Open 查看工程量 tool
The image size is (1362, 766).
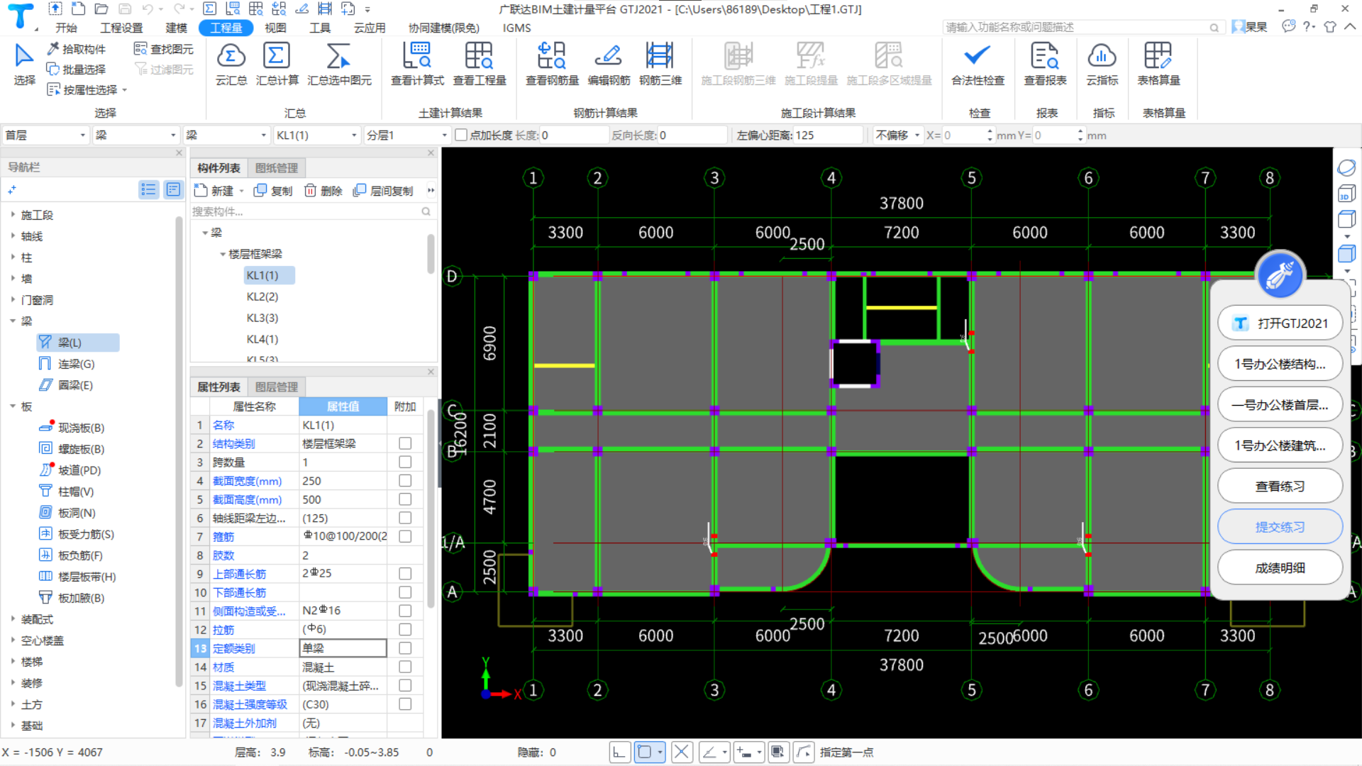pos(480,64)
